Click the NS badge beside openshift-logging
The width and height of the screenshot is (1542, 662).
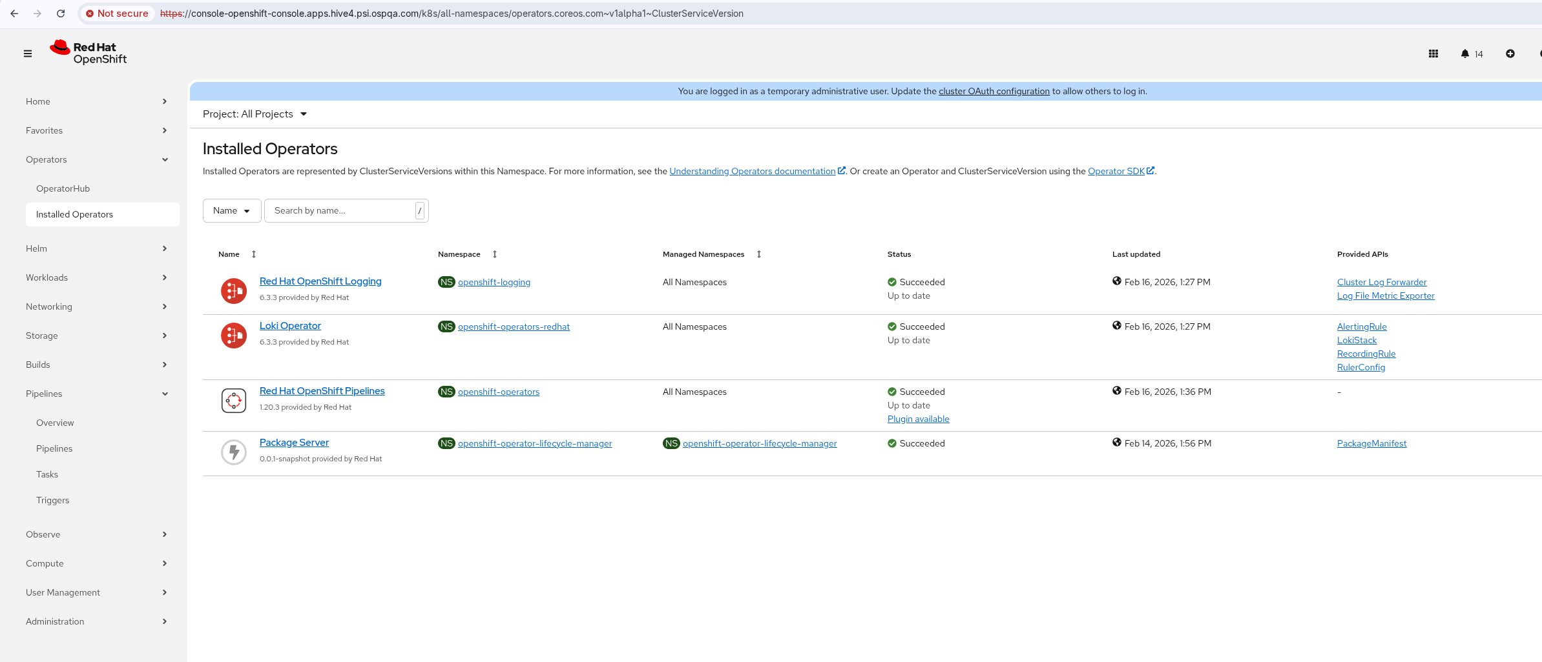[446, 282]
